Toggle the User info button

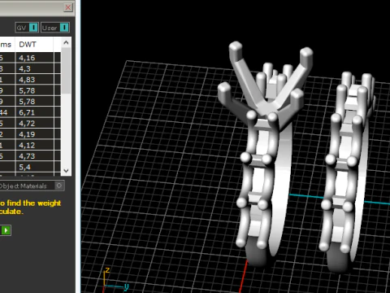55,28
